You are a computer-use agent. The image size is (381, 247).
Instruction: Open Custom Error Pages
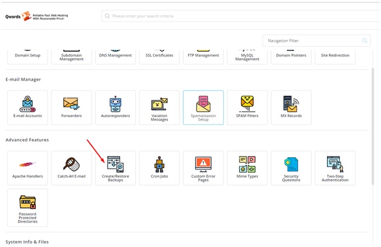(x=203, y=167)
